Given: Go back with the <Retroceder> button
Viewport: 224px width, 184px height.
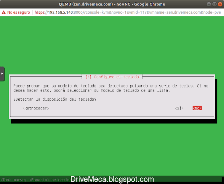Looking at the screenshot, I should click(x=36, y=108).
